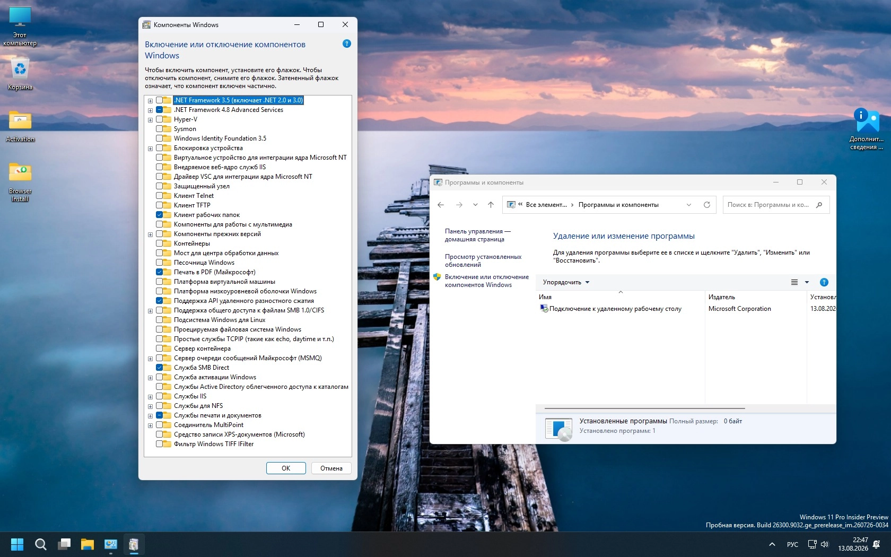Open File Explorer from the taskbar
Screen dimensions: 891x557
88,544
